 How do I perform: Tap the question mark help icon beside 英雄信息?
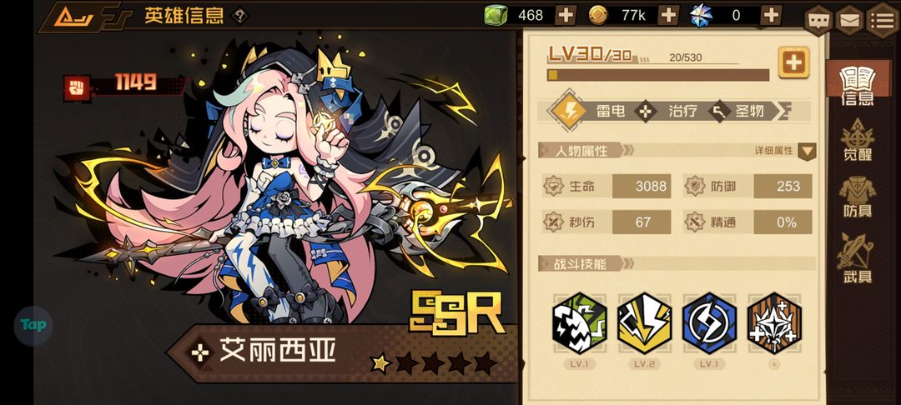[x=239, y=16]
